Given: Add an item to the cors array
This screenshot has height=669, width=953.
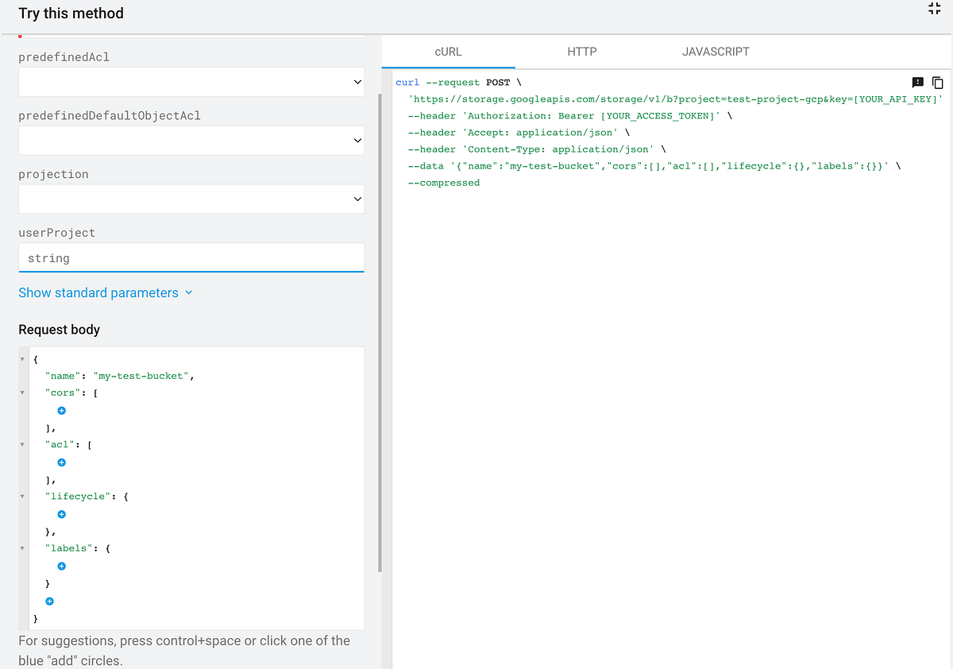Looking at the screenshot, I should tap(61, 410).
